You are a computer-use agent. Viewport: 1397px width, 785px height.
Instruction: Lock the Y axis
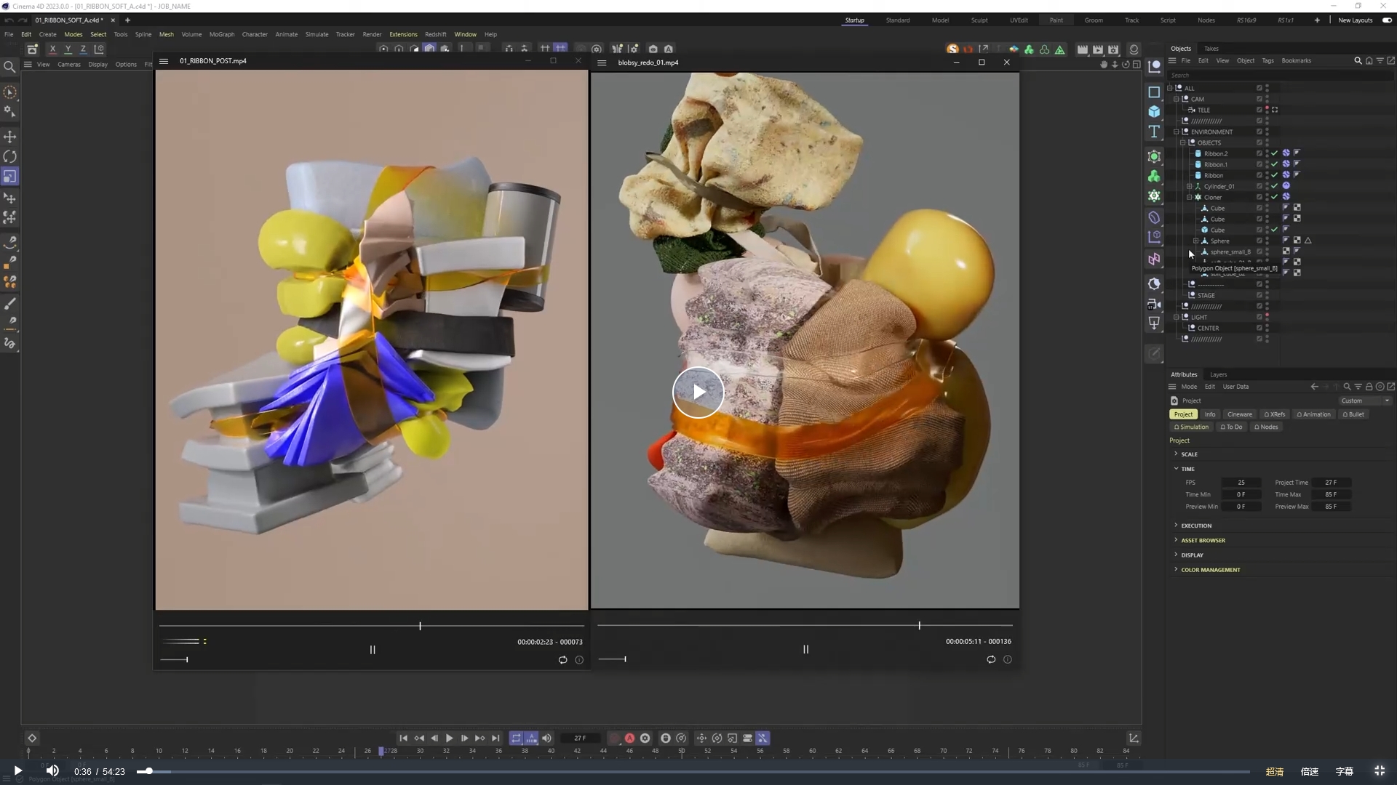point(68,49)
